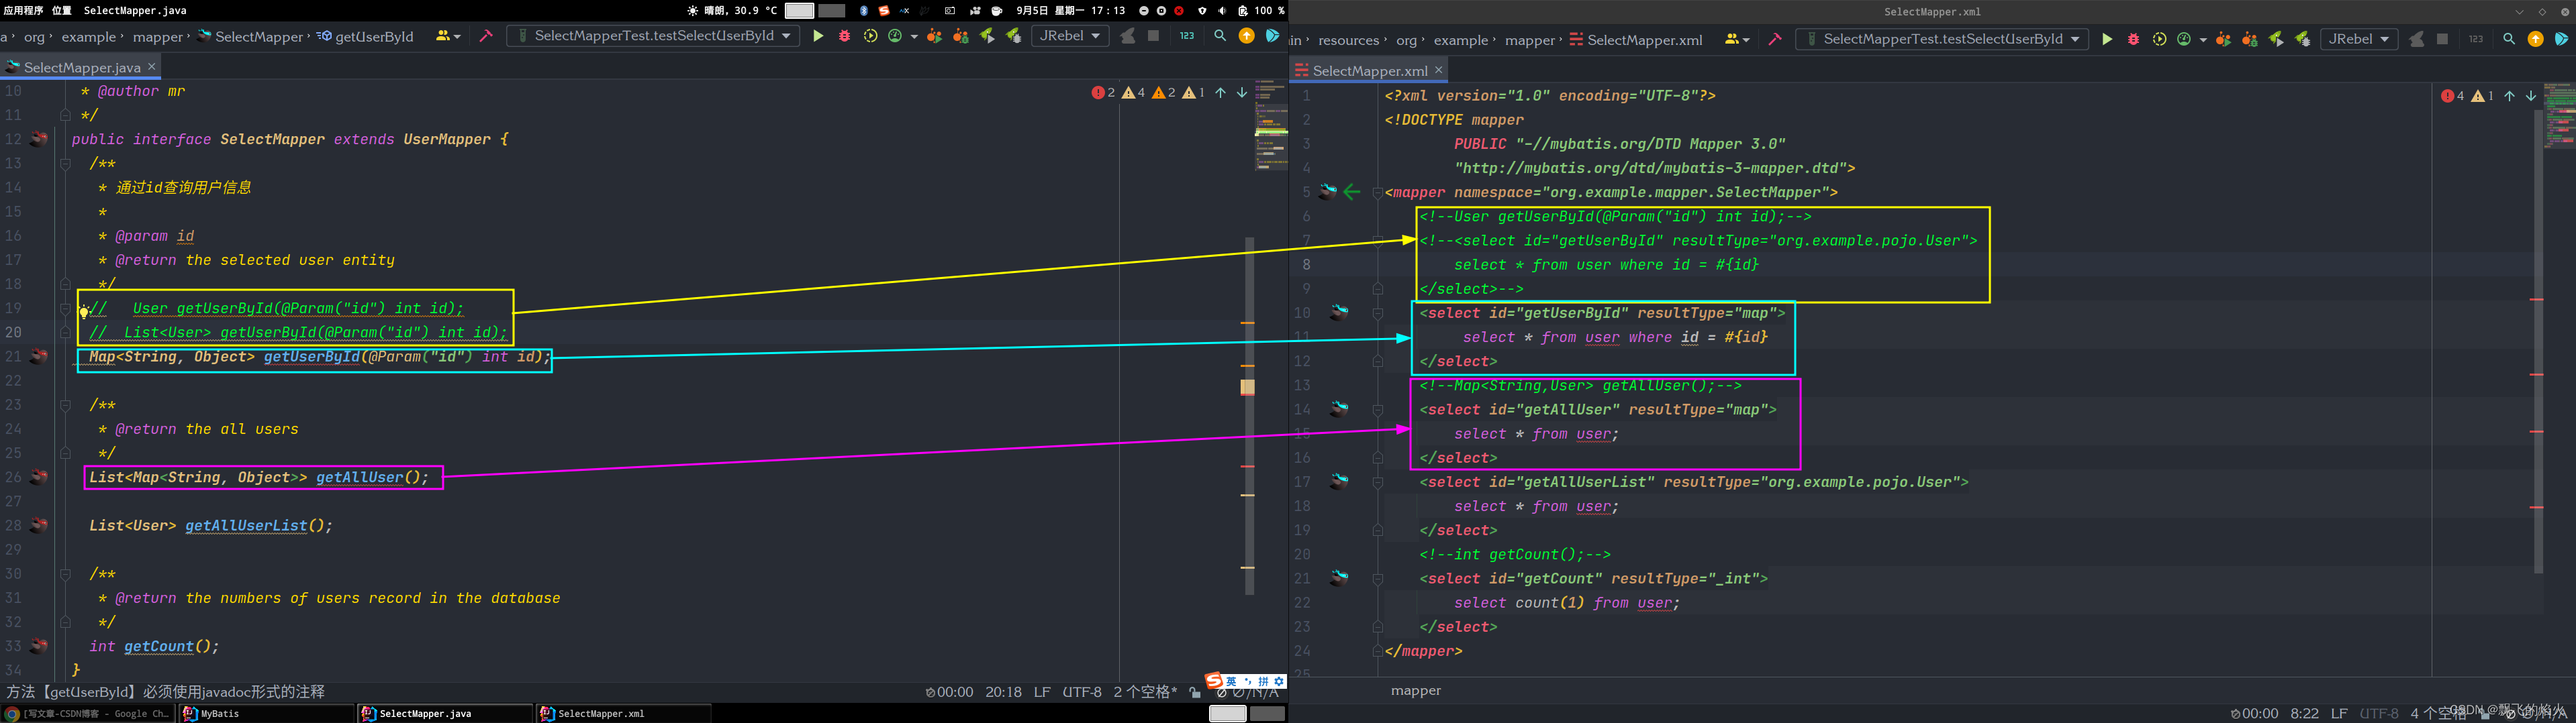
Task: Run with coverage in SelectMapper.java window
Action: coord(870,36)
